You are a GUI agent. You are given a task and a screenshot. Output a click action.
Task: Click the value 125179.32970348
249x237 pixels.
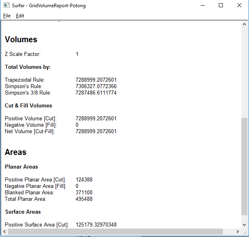tap(96, 225)
